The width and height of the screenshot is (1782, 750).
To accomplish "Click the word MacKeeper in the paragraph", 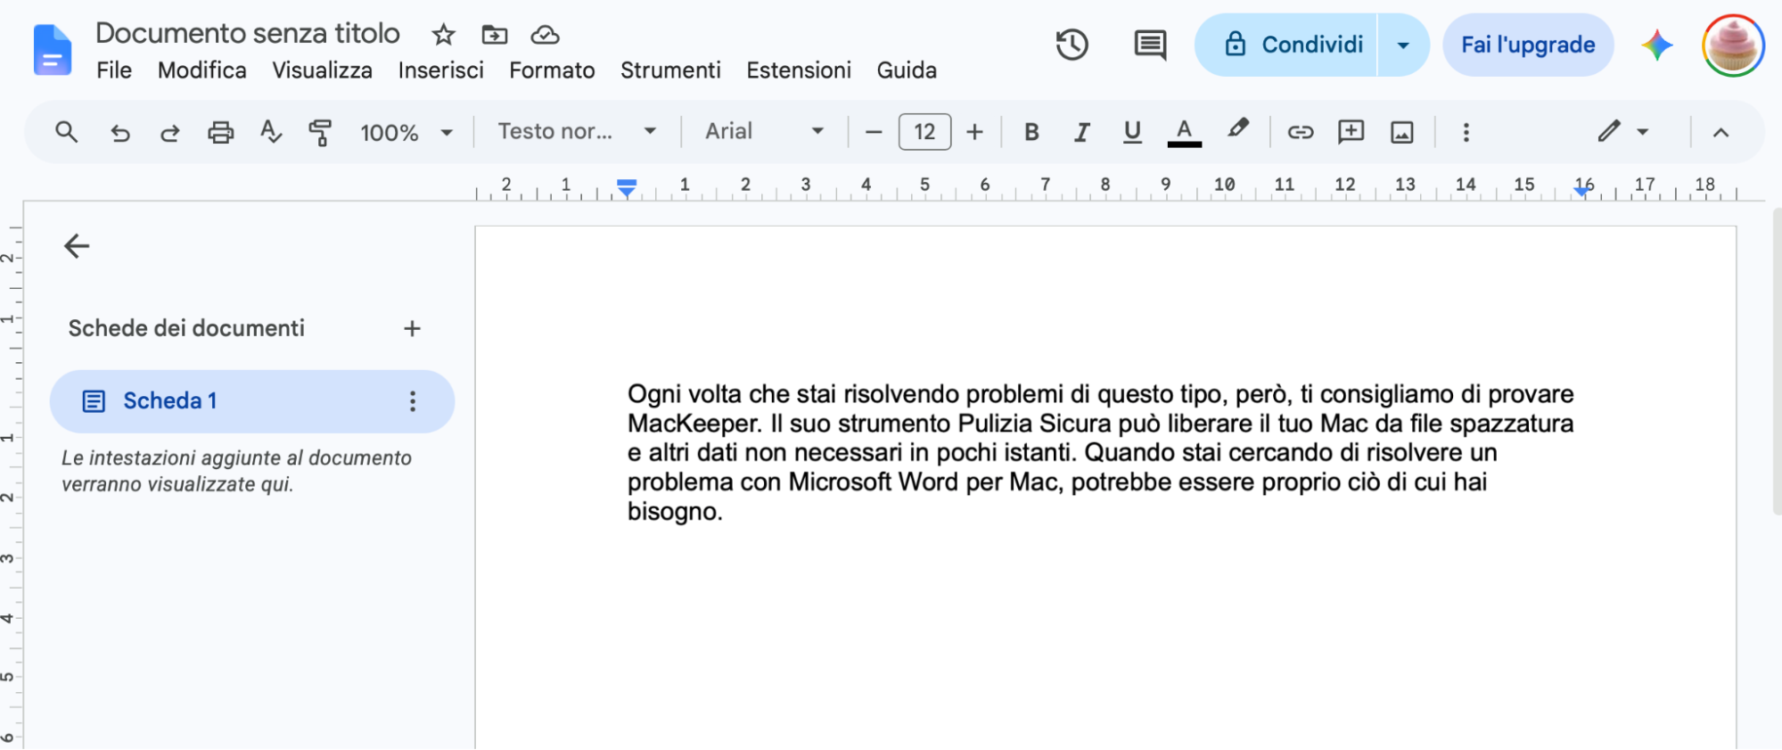I will click(694, 423).
